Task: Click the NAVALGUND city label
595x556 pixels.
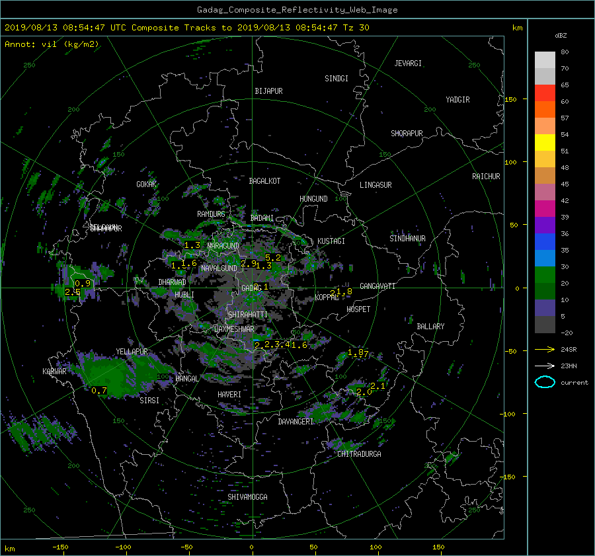Action: click(x=219, y=268)
